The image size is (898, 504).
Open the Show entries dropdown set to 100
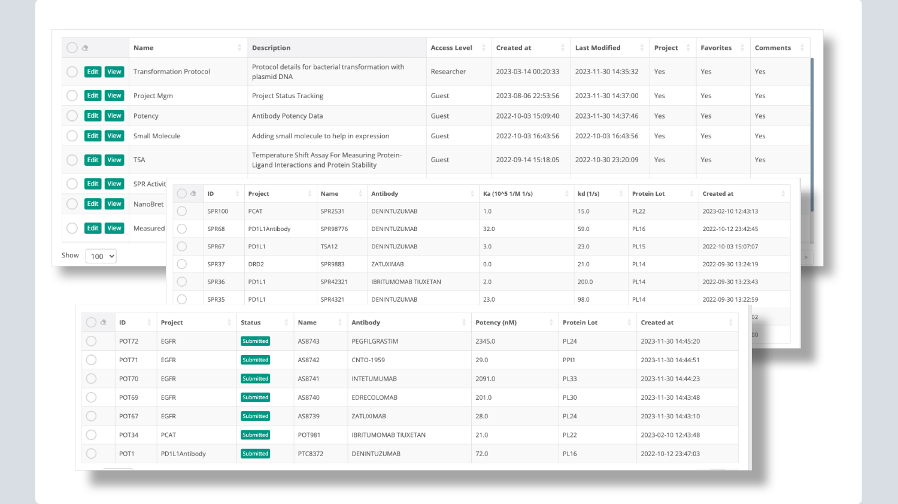(x=101, y=256)
